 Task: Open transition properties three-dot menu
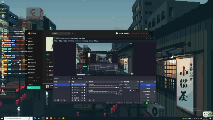[137, 90]
